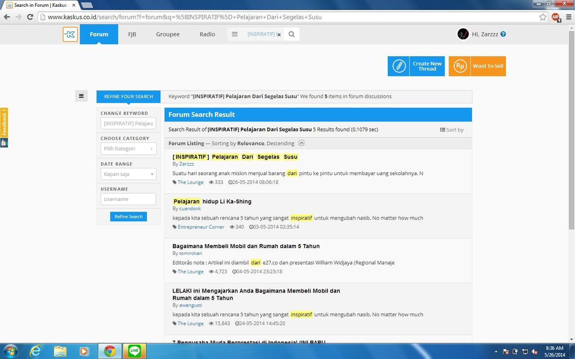Open author cuandonk profile link
This screenshot has height=359, width=575.
tap(190, 209)
